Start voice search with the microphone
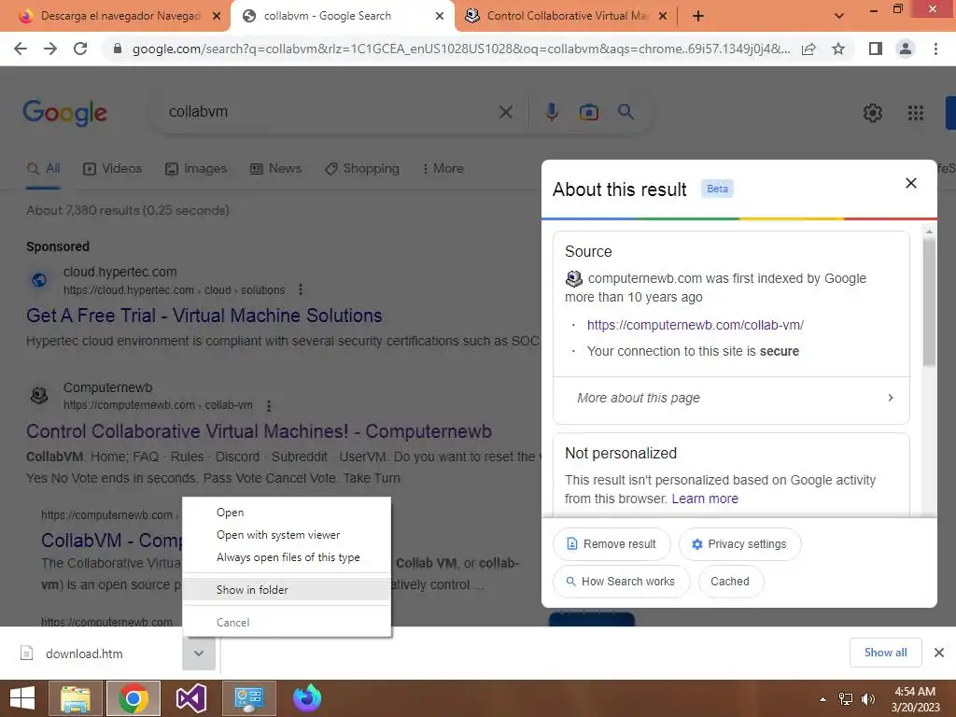 [551, 112]
